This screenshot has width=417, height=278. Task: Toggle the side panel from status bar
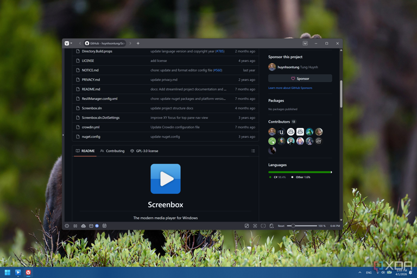pos(75,226)
